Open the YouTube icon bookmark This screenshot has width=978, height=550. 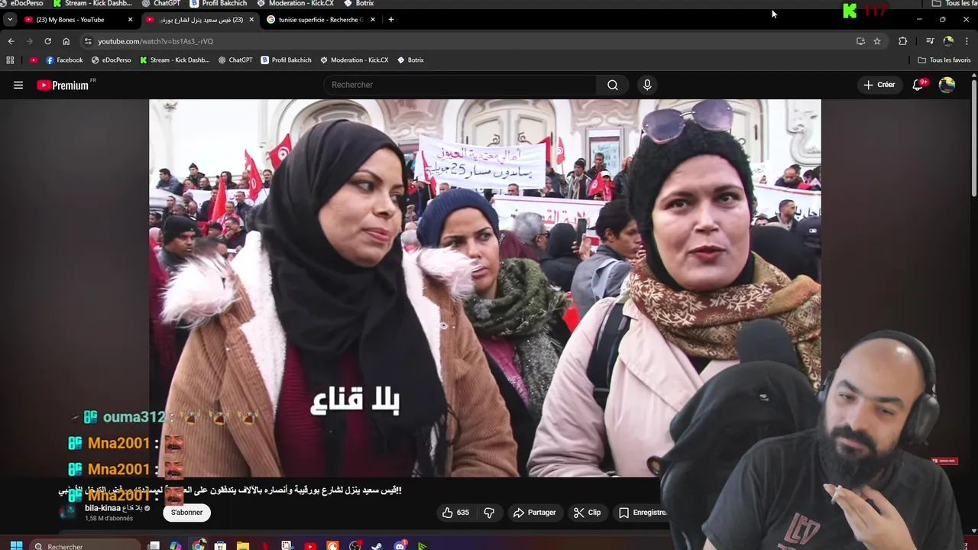[x=34, y=60]
